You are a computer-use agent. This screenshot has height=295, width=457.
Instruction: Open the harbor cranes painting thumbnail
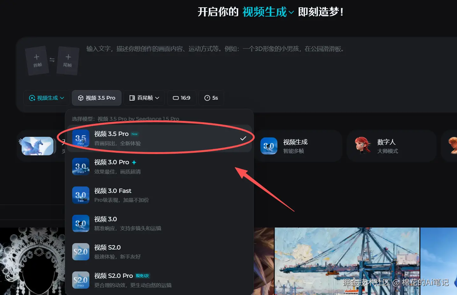[347, 261]
